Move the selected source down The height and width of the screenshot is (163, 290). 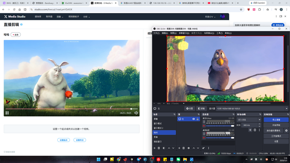tap(198, 148)
